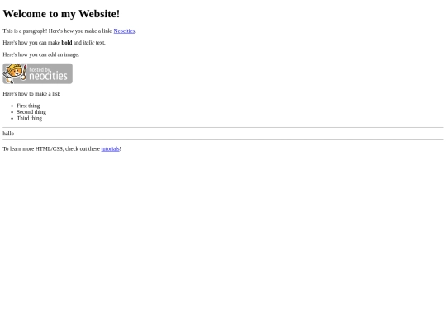Viewport: 446px width, 334px height.
Task: Click the italic word in the paragraph
Action: (x=88, y=43)
